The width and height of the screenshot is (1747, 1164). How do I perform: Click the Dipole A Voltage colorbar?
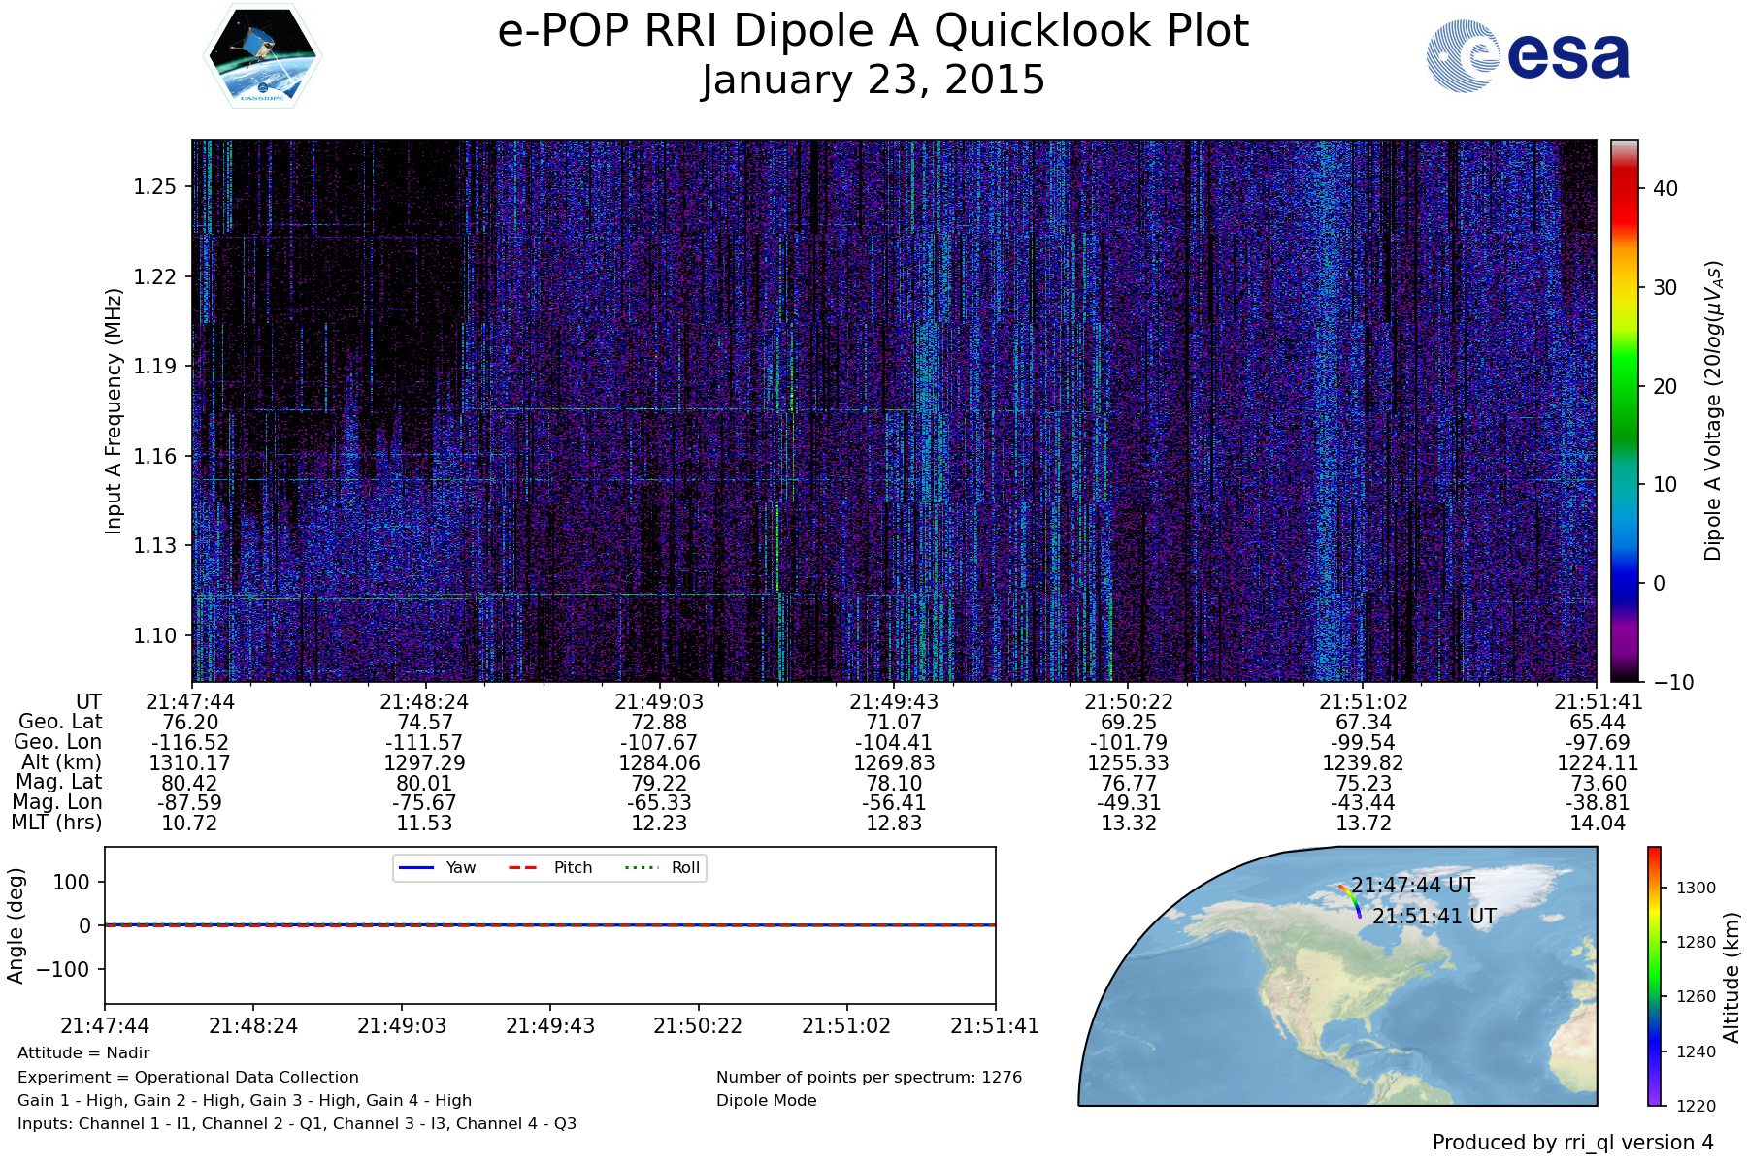point(1624,409)
